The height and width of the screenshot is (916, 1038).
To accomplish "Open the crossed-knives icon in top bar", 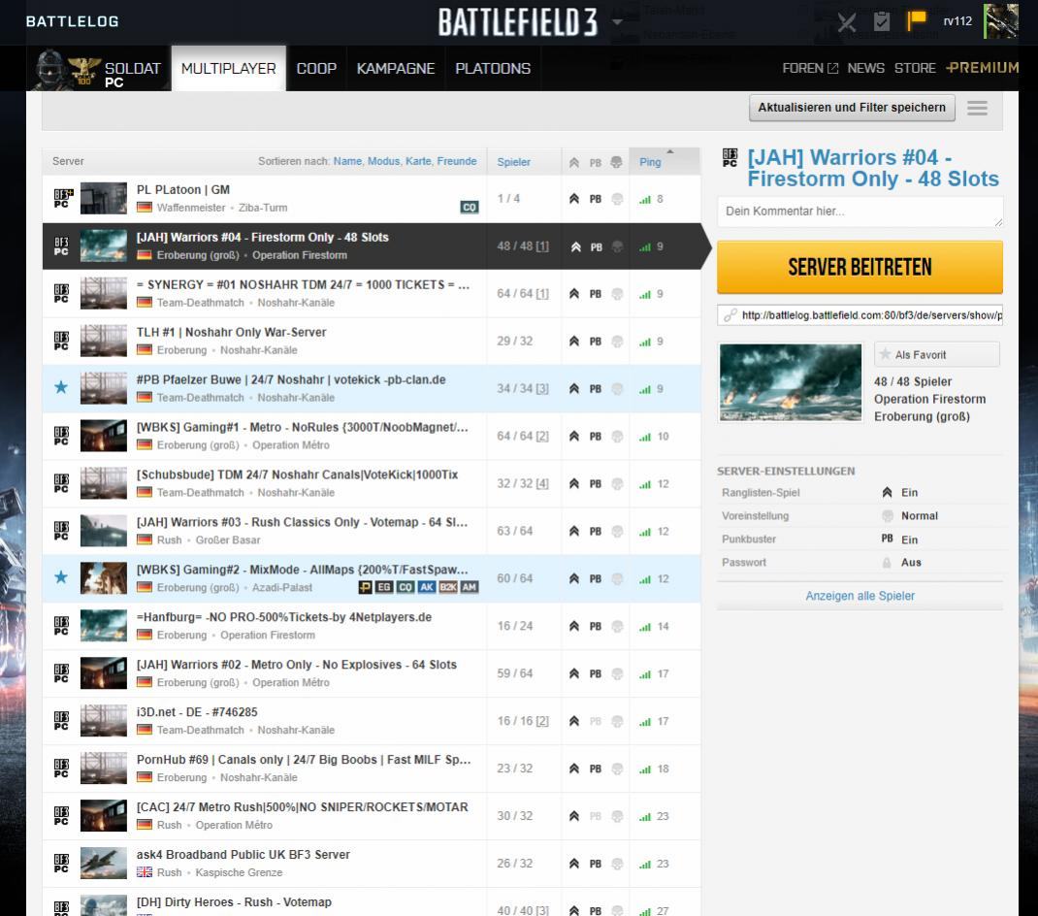I will tap(847, 22).
